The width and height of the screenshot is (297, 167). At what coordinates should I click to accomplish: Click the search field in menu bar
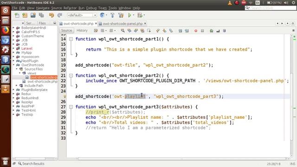point(271,8)
